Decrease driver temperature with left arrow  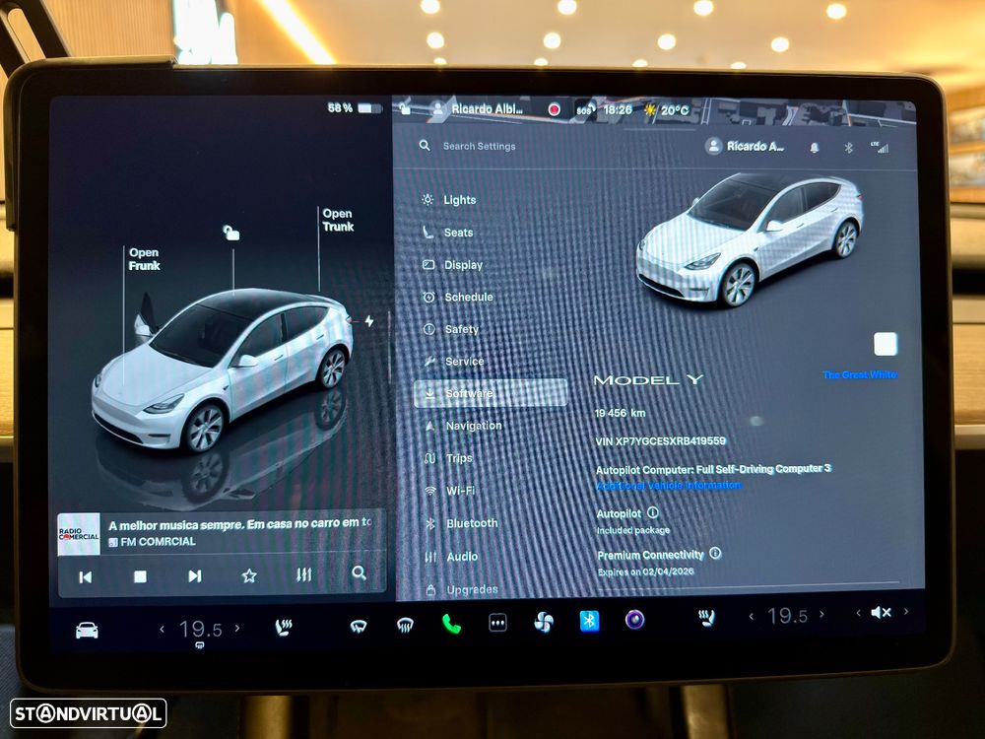[x=163, y=629]
